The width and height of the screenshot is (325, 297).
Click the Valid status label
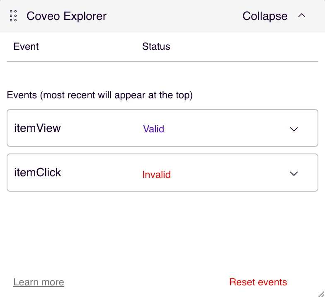(x=153, y=129)
